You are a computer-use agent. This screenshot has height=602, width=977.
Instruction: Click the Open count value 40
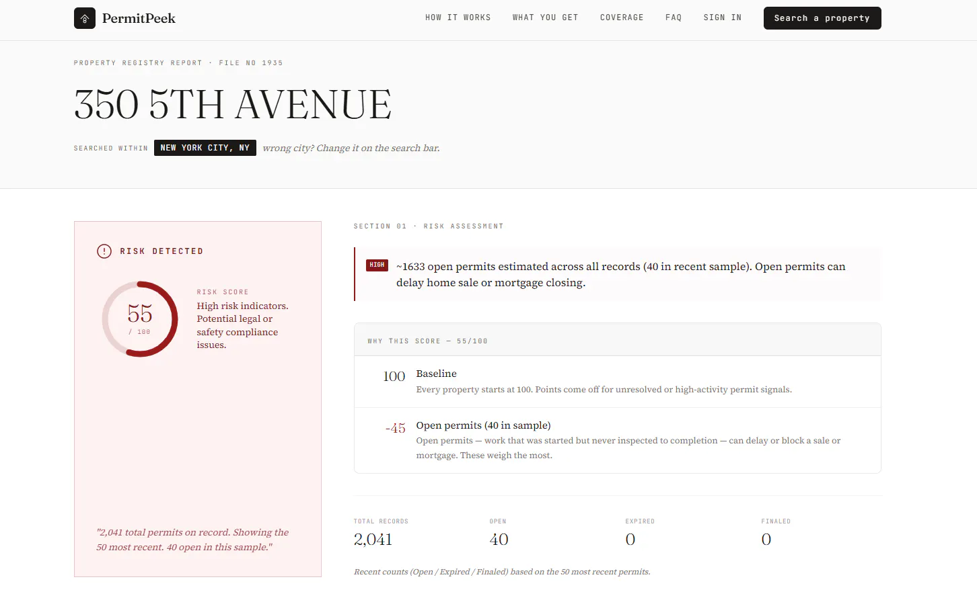point(499,540)
